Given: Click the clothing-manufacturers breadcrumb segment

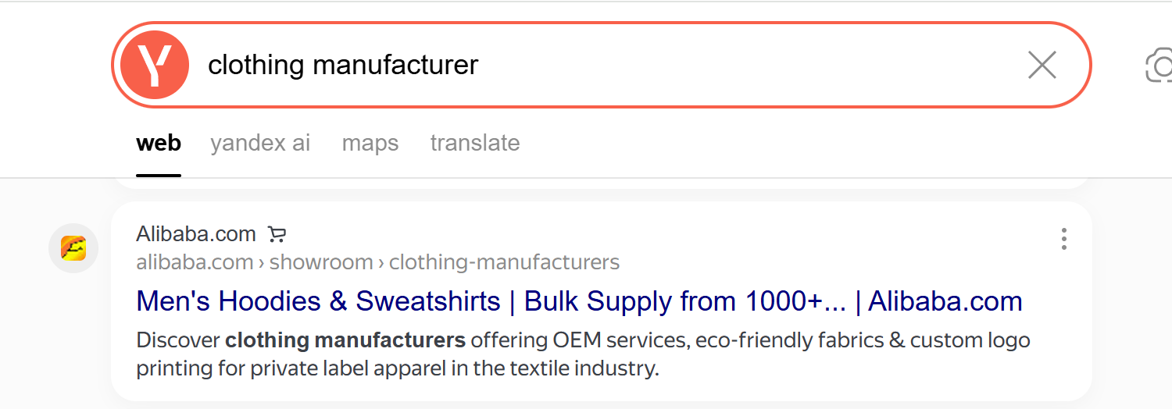Looking at the screenshot, I should click(504, 262).
